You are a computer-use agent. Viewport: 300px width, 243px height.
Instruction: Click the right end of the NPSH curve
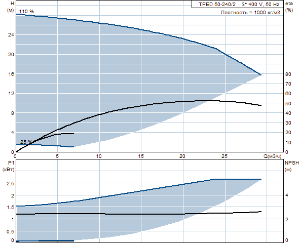pyautogui.click(x=260, y=212)
